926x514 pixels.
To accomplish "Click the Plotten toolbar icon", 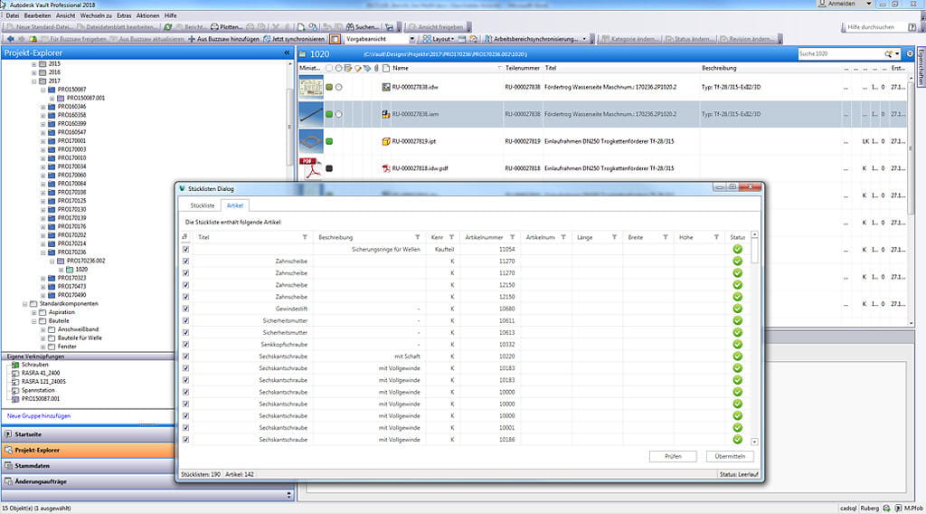I will point(213,27).
